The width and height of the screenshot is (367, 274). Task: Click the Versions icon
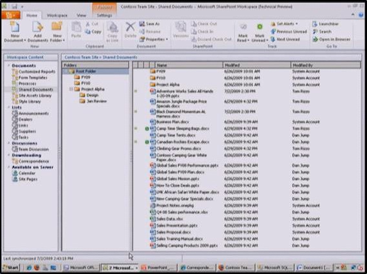coord(181,26)
